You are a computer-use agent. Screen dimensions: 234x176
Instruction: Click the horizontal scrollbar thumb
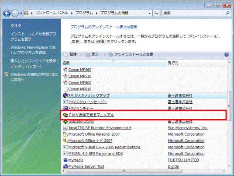(x=124, y=171)
